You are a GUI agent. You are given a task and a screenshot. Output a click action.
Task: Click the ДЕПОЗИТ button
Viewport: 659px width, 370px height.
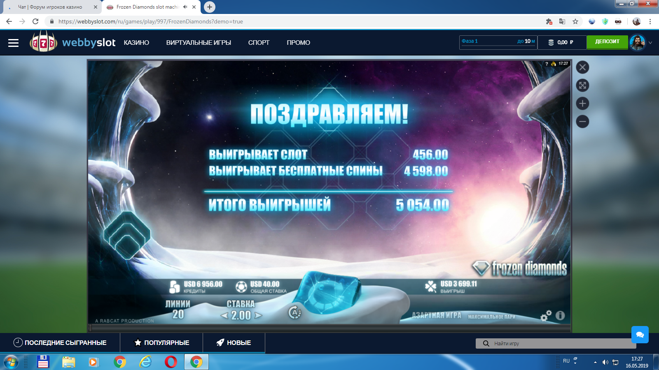point(607,42)
